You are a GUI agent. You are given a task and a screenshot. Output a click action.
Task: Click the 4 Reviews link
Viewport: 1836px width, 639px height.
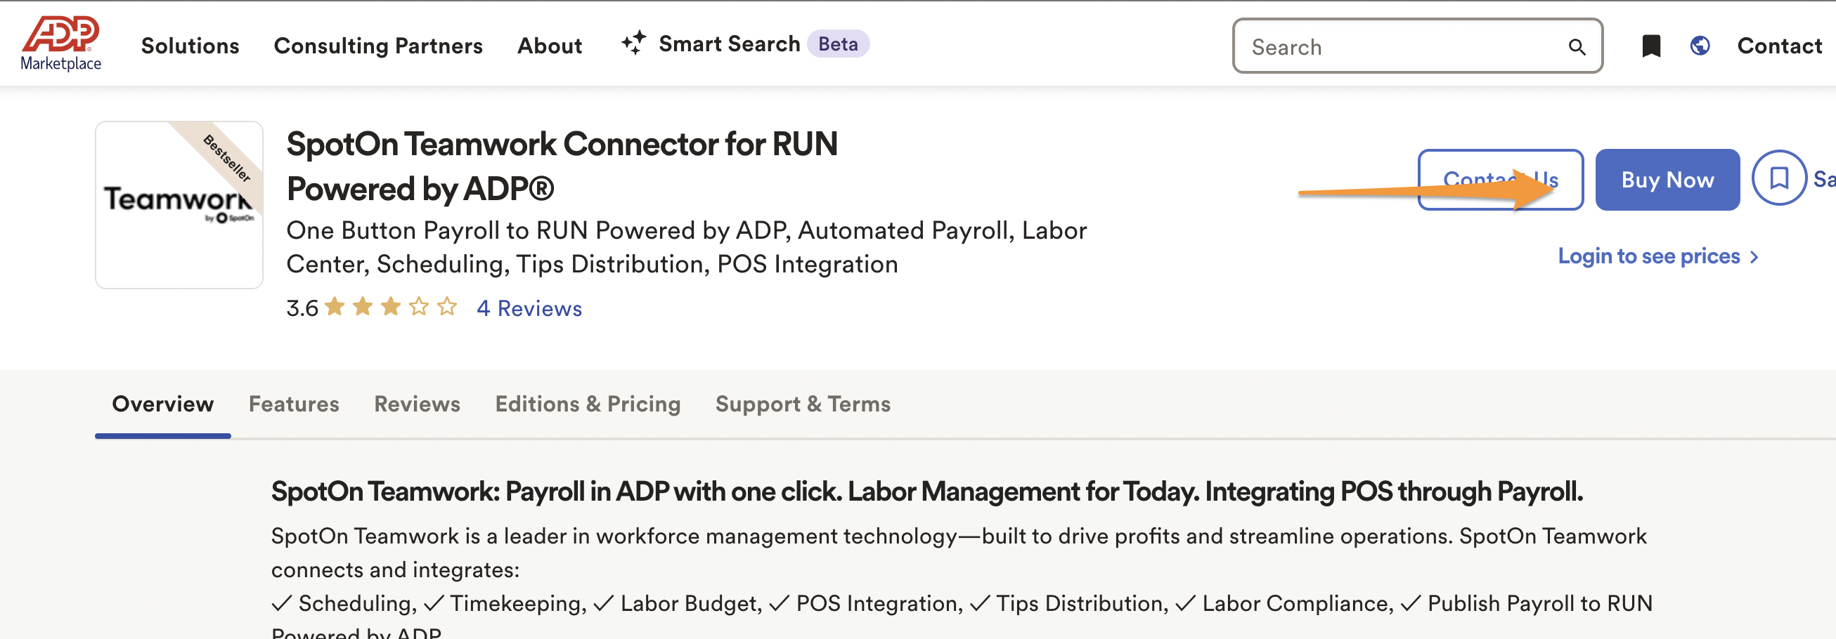click(529, 308)
